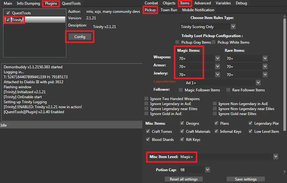Enable Ignore Gold in AoE

click(x=147, y=114)
